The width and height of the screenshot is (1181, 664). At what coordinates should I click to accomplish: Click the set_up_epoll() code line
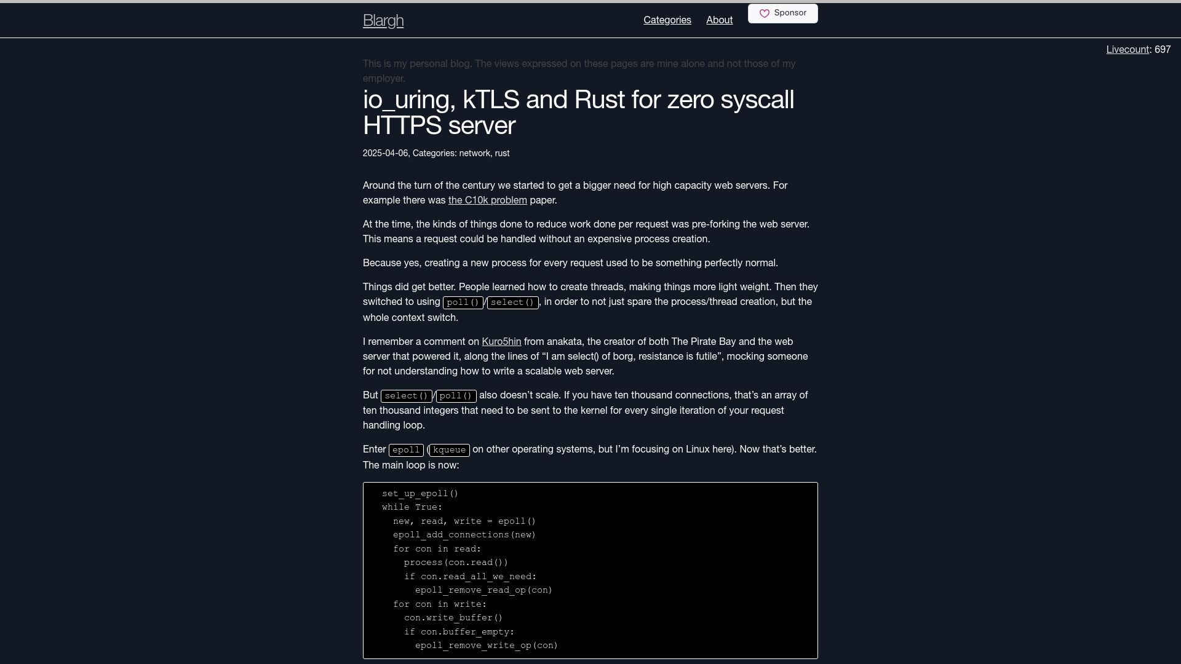(x=420, y=494)
